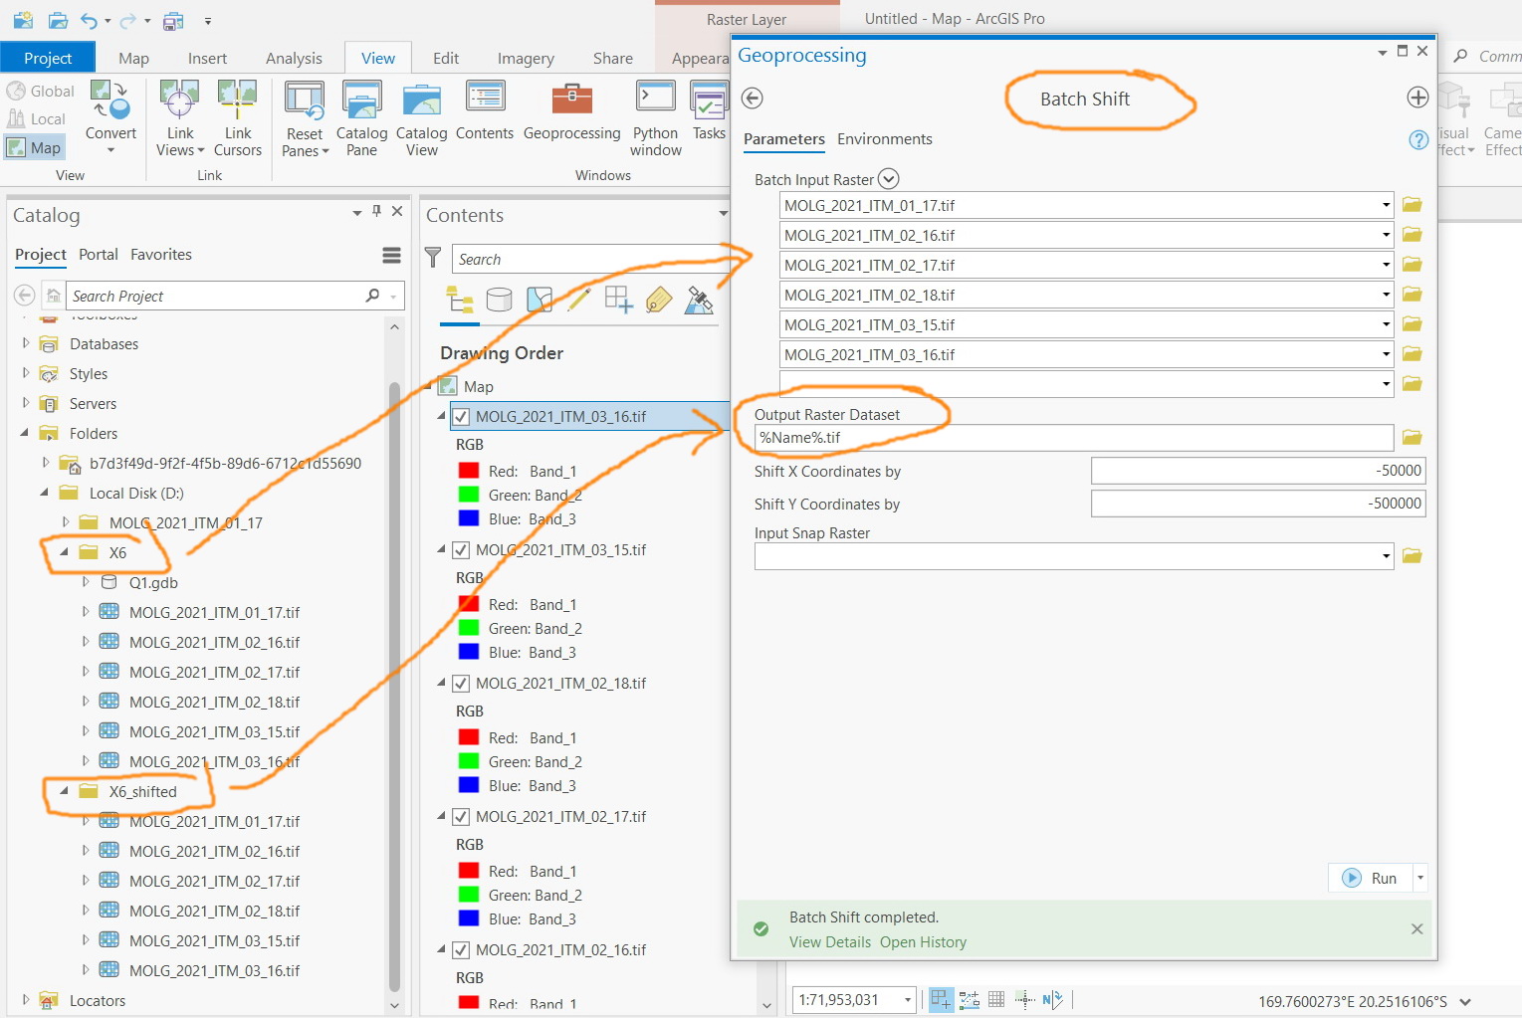The image size is (1522, 1018).
Task: Save project from quick access toolbar
Action: [x=173, y=20]
